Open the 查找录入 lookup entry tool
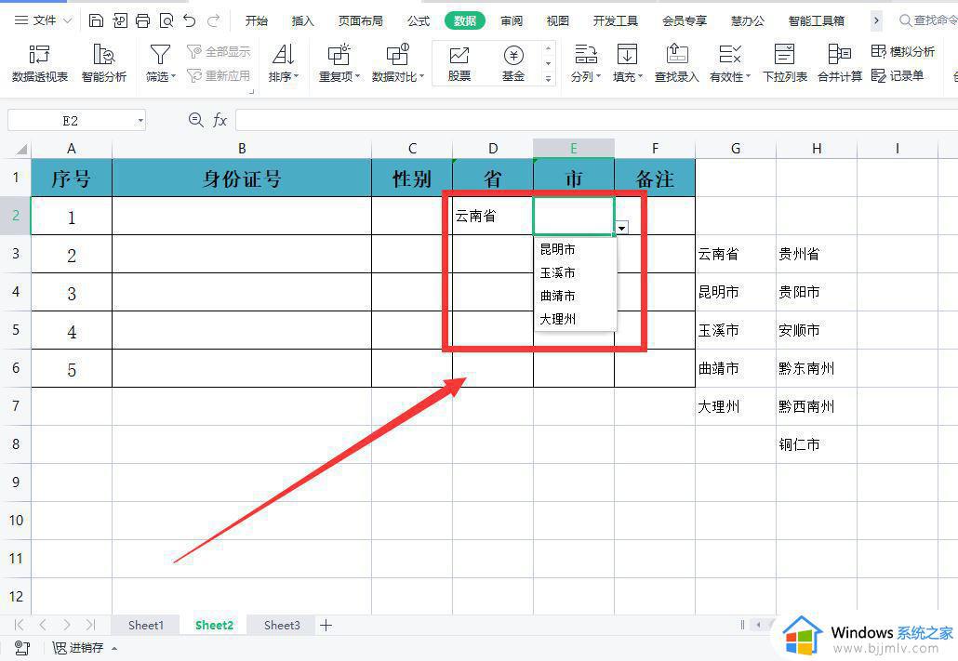 click(676, 63)
